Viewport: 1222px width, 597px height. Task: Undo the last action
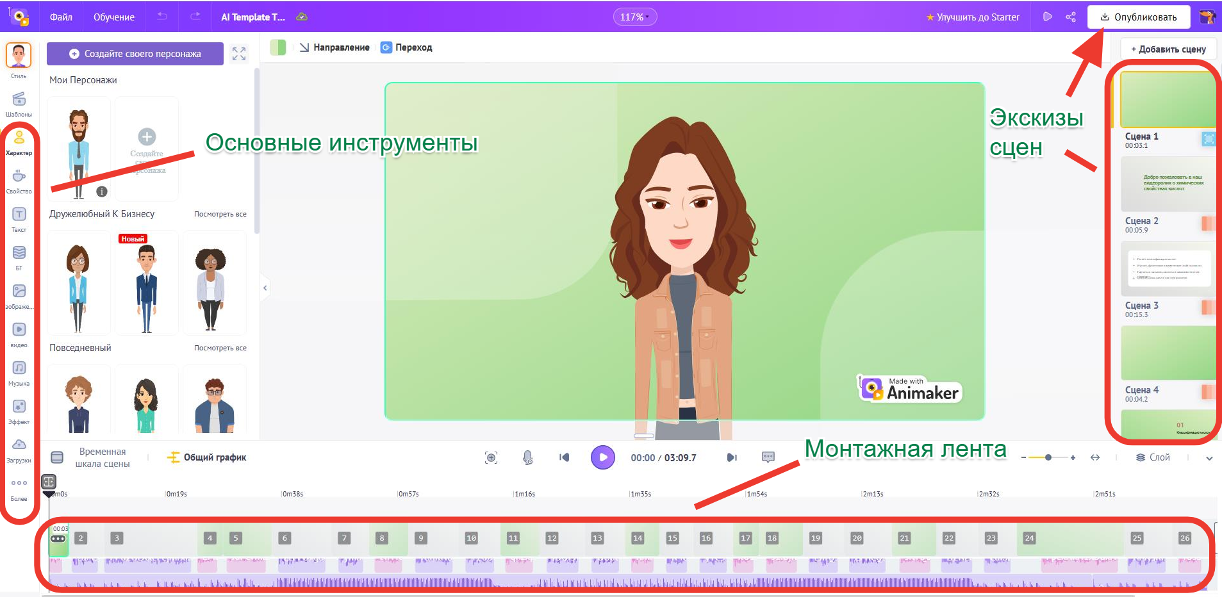(x=162, y=17)
